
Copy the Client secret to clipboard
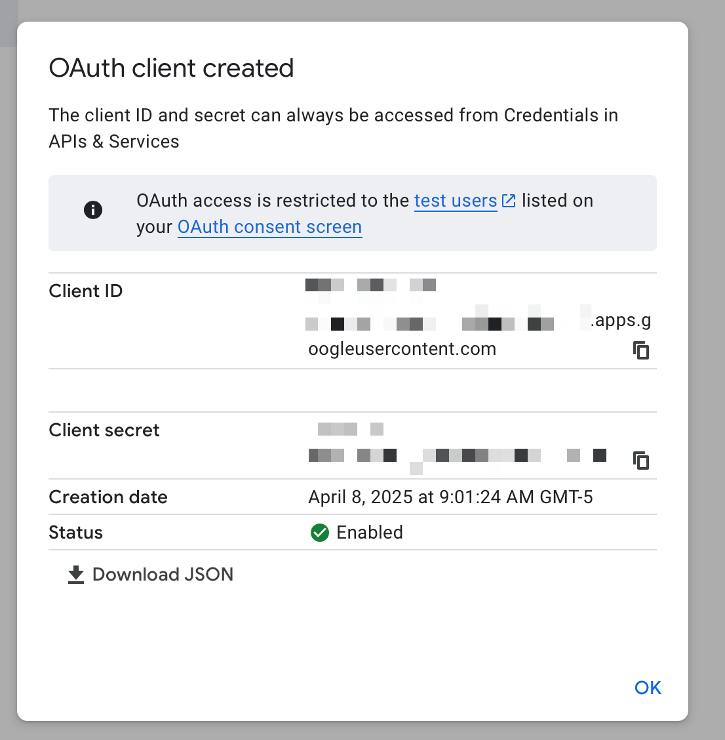[641, 461]
